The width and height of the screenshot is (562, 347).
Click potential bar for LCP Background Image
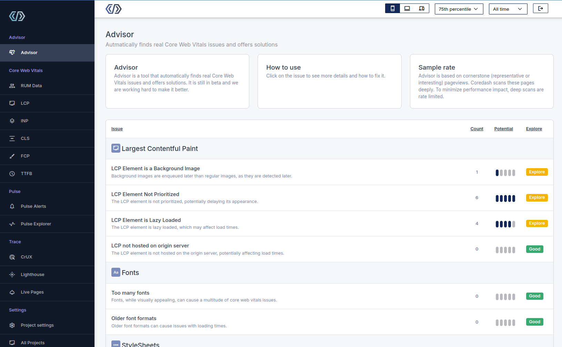pos(505,173)
